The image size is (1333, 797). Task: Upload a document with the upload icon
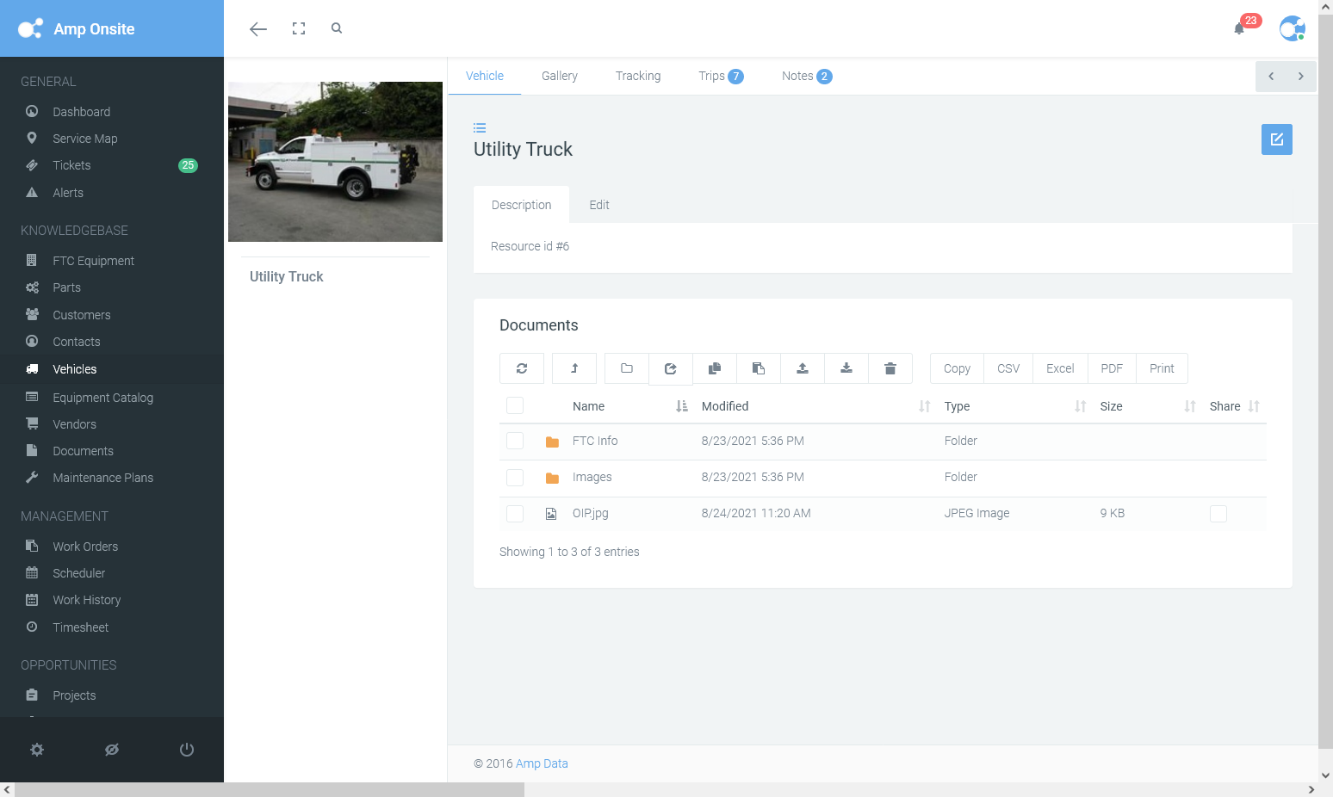(x=803, y=368)
